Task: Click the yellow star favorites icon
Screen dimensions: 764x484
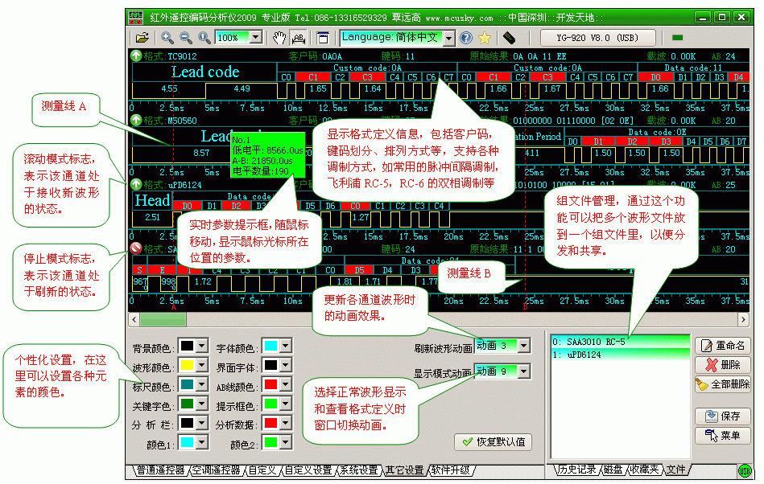Action: pyautogui.click(x=484, y=38)
